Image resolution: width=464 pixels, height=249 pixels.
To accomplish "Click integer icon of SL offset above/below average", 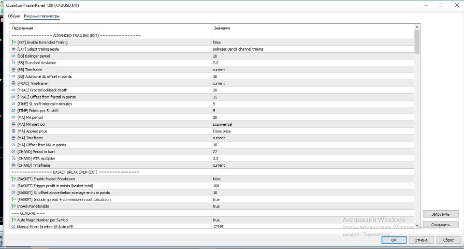I will [x=14, y=192].
